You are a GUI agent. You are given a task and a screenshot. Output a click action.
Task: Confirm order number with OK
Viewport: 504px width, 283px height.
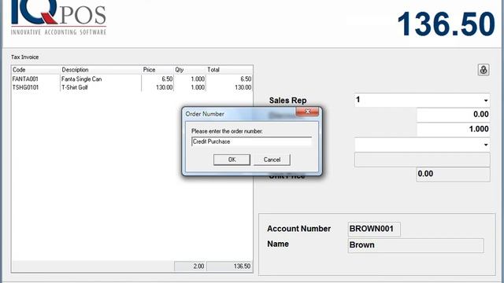[232, 160]
